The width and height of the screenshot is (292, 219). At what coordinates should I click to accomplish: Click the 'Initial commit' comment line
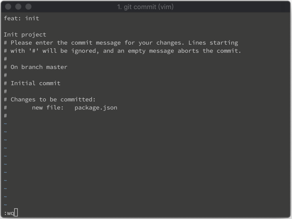(32, 83)
